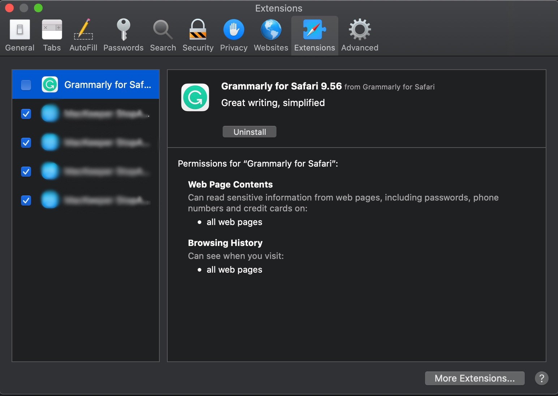Click the 'Great writing, simplified' description
The image size is (558, 396).
(x=273, y=103)
